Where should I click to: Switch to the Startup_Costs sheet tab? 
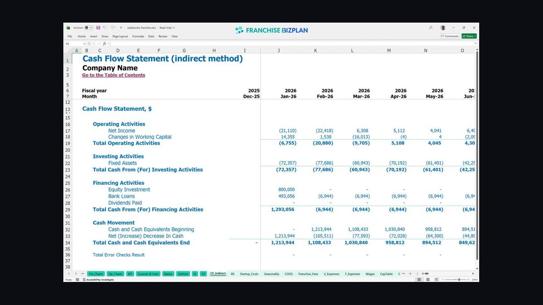[248, 274]
